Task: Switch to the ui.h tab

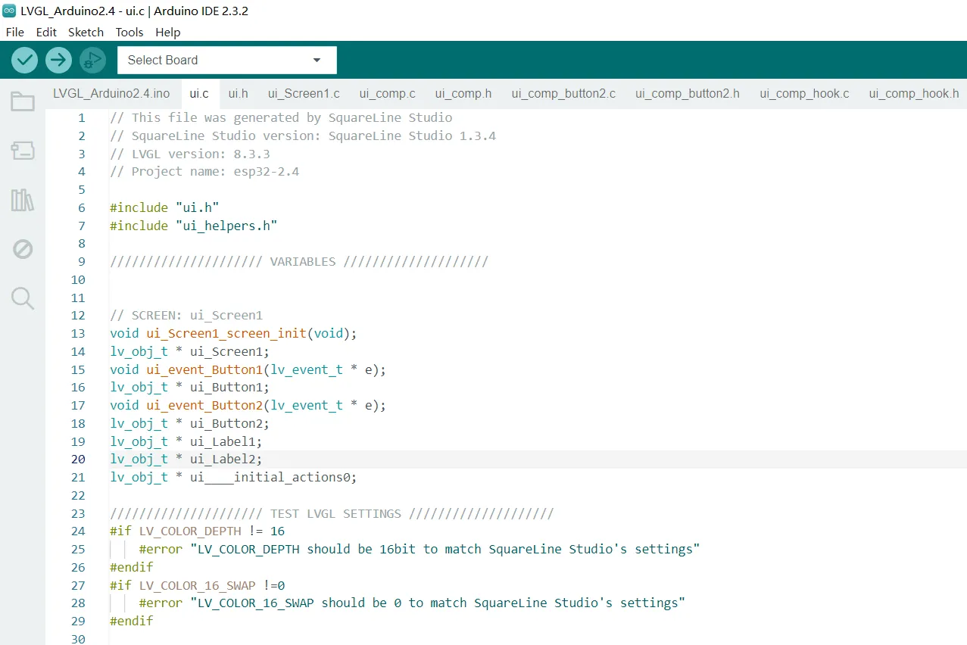Action: [x=238, y=94]
